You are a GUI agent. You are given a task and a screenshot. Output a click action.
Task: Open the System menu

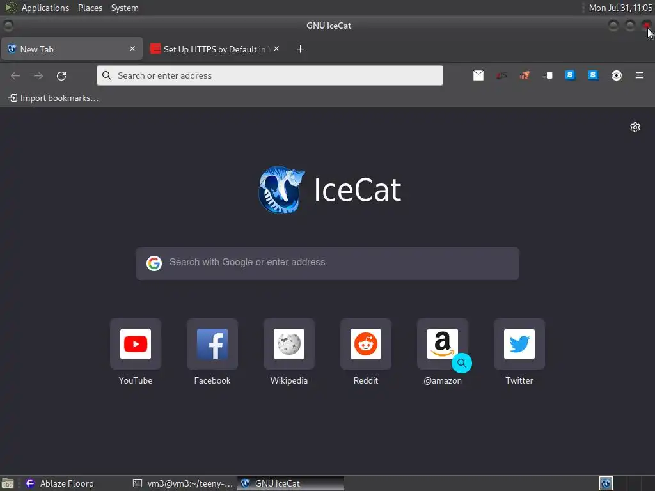pyautogui.click(x=125, y=8)
